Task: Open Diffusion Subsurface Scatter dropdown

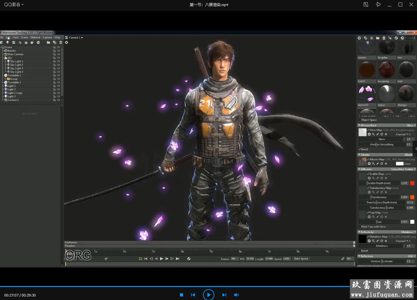Action: 403,169
